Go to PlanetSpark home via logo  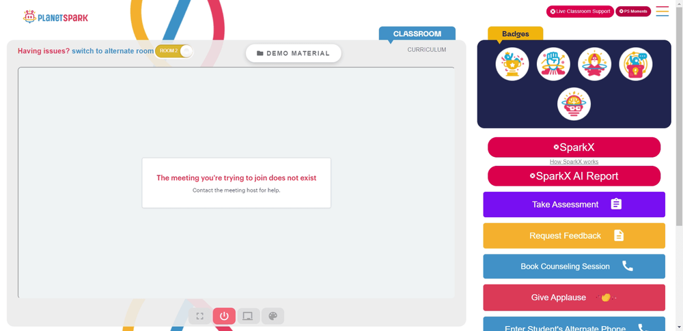pos(55,17)
